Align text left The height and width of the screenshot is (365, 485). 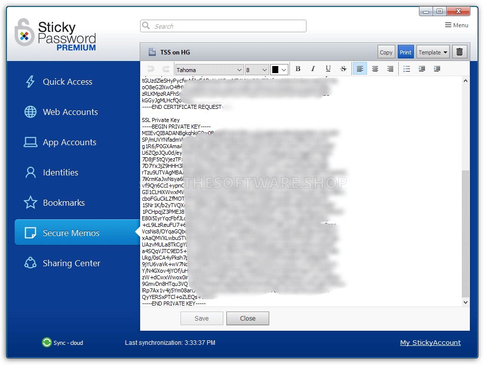[x=360, y=69]
